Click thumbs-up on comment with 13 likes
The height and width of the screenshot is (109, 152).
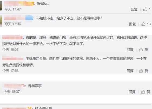pyautogui.click(x=143, y=24)
